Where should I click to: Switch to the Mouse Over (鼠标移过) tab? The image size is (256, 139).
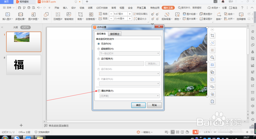point(115,34)
